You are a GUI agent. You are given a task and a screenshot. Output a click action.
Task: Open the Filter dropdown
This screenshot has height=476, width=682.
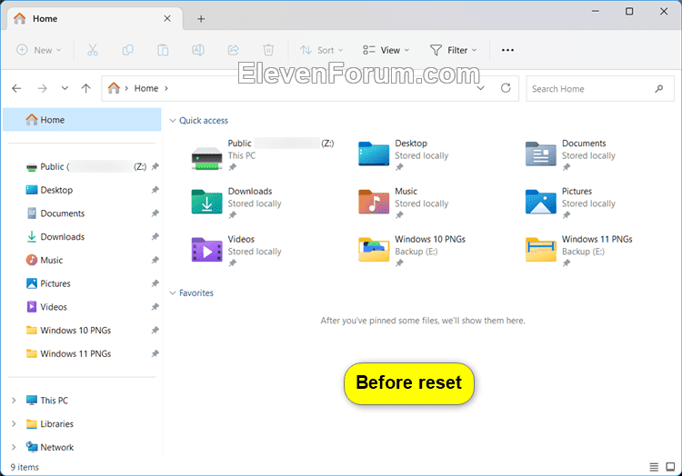tap(453, 50)
